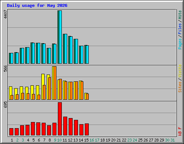Click the cyan hits bar for day 1
Viewport: 184px width, 144px height.
point(12,58)
